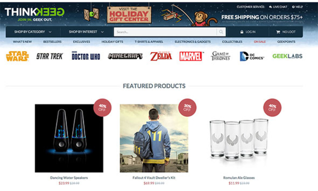Screen dimensions: 318x191
Task: Choose the Minecraft brand logo
Action: point(125,56)
